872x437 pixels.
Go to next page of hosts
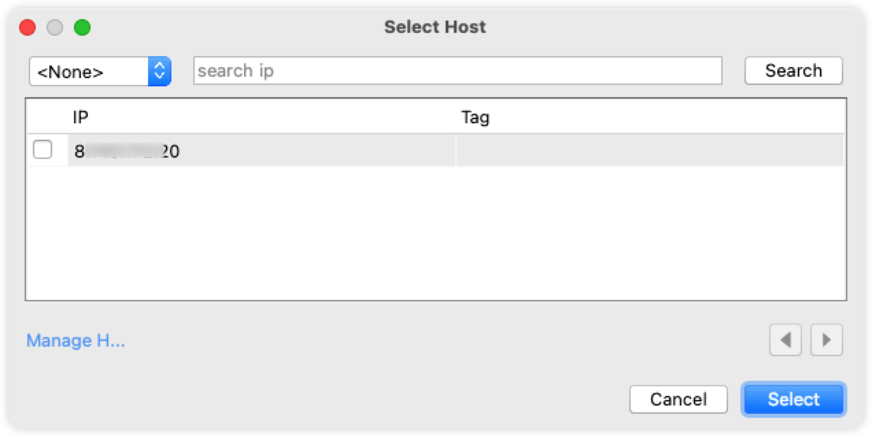[826, 340]
